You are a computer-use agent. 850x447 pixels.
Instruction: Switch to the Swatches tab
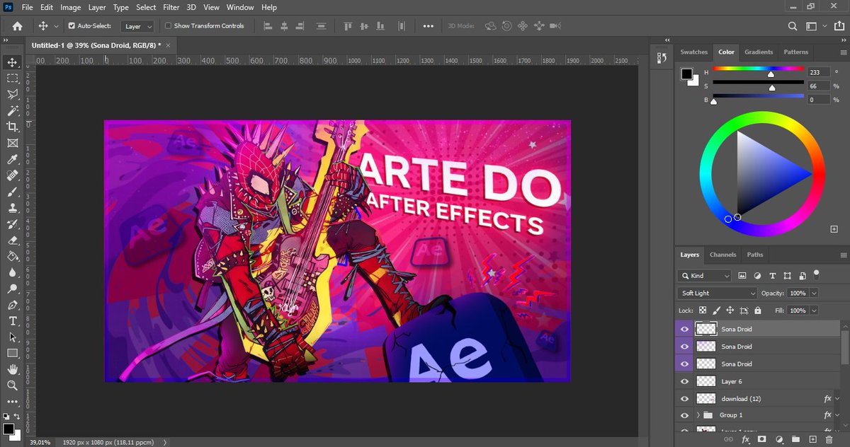pyautogui.click(x=693, y=52)
